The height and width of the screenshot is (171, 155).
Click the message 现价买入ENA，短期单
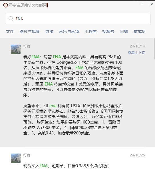[66, 166]
